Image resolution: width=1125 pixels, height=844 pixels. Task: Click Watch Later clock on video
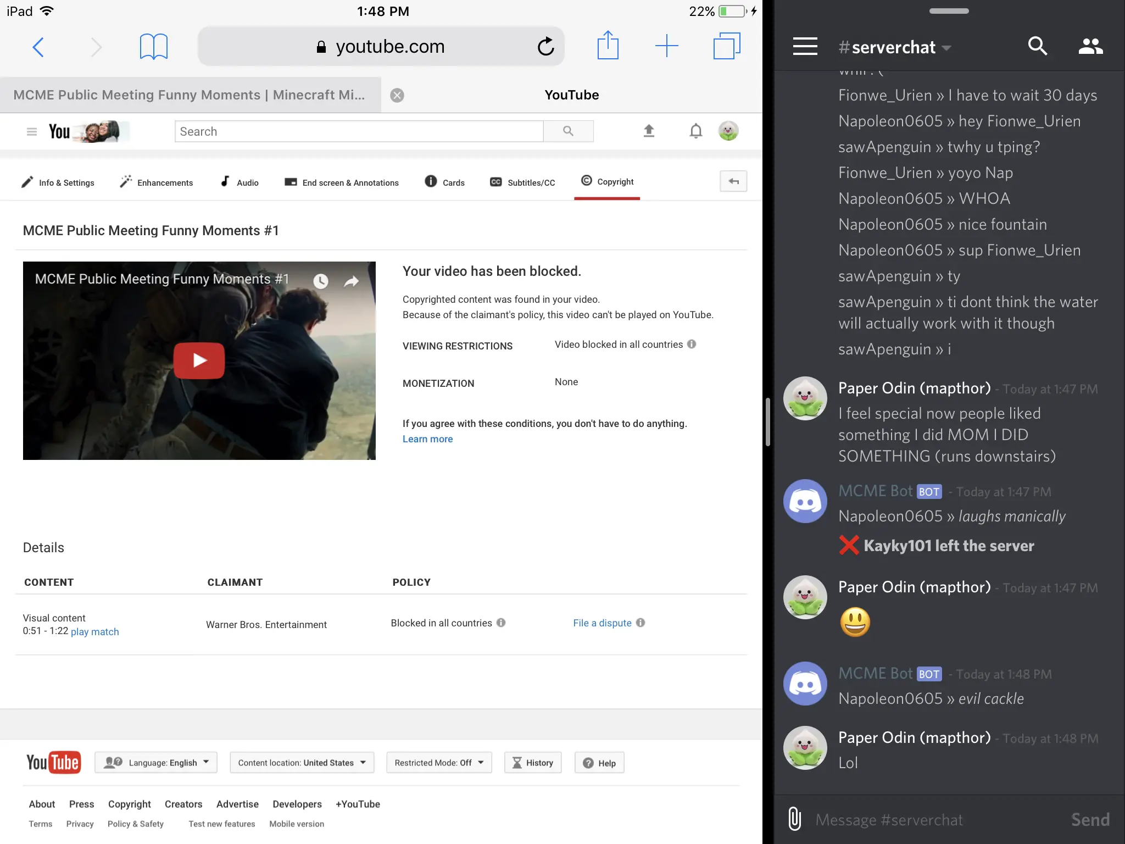pos(321,281)
